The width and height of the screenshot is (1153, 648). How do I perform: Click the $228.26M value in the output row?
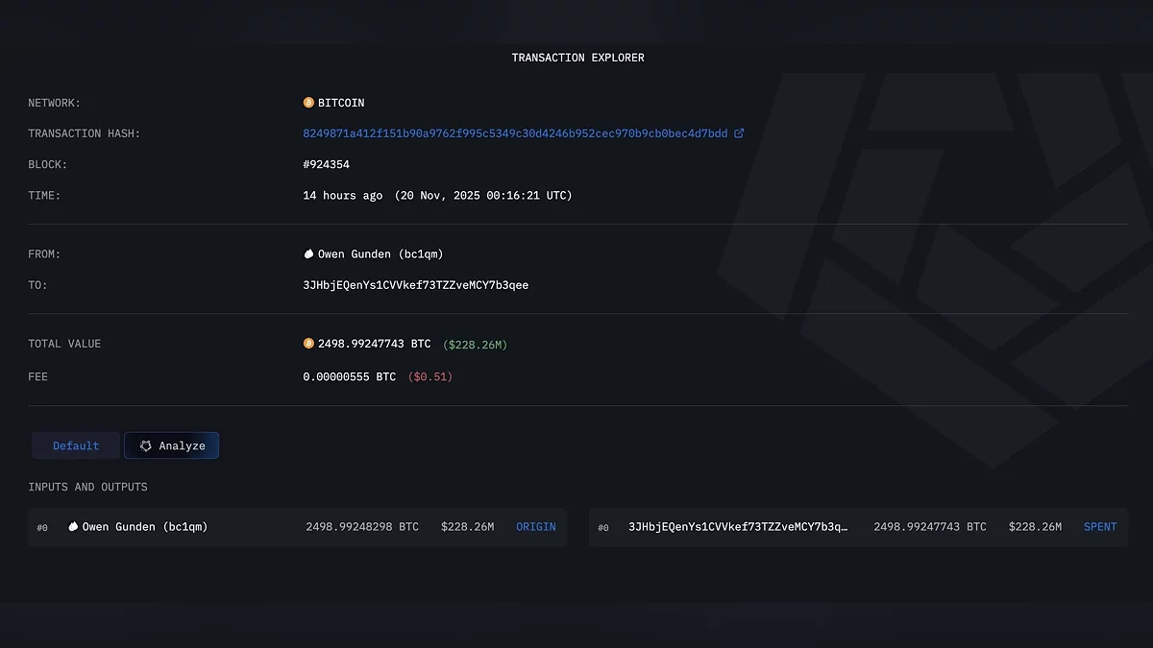[1036, 527]
